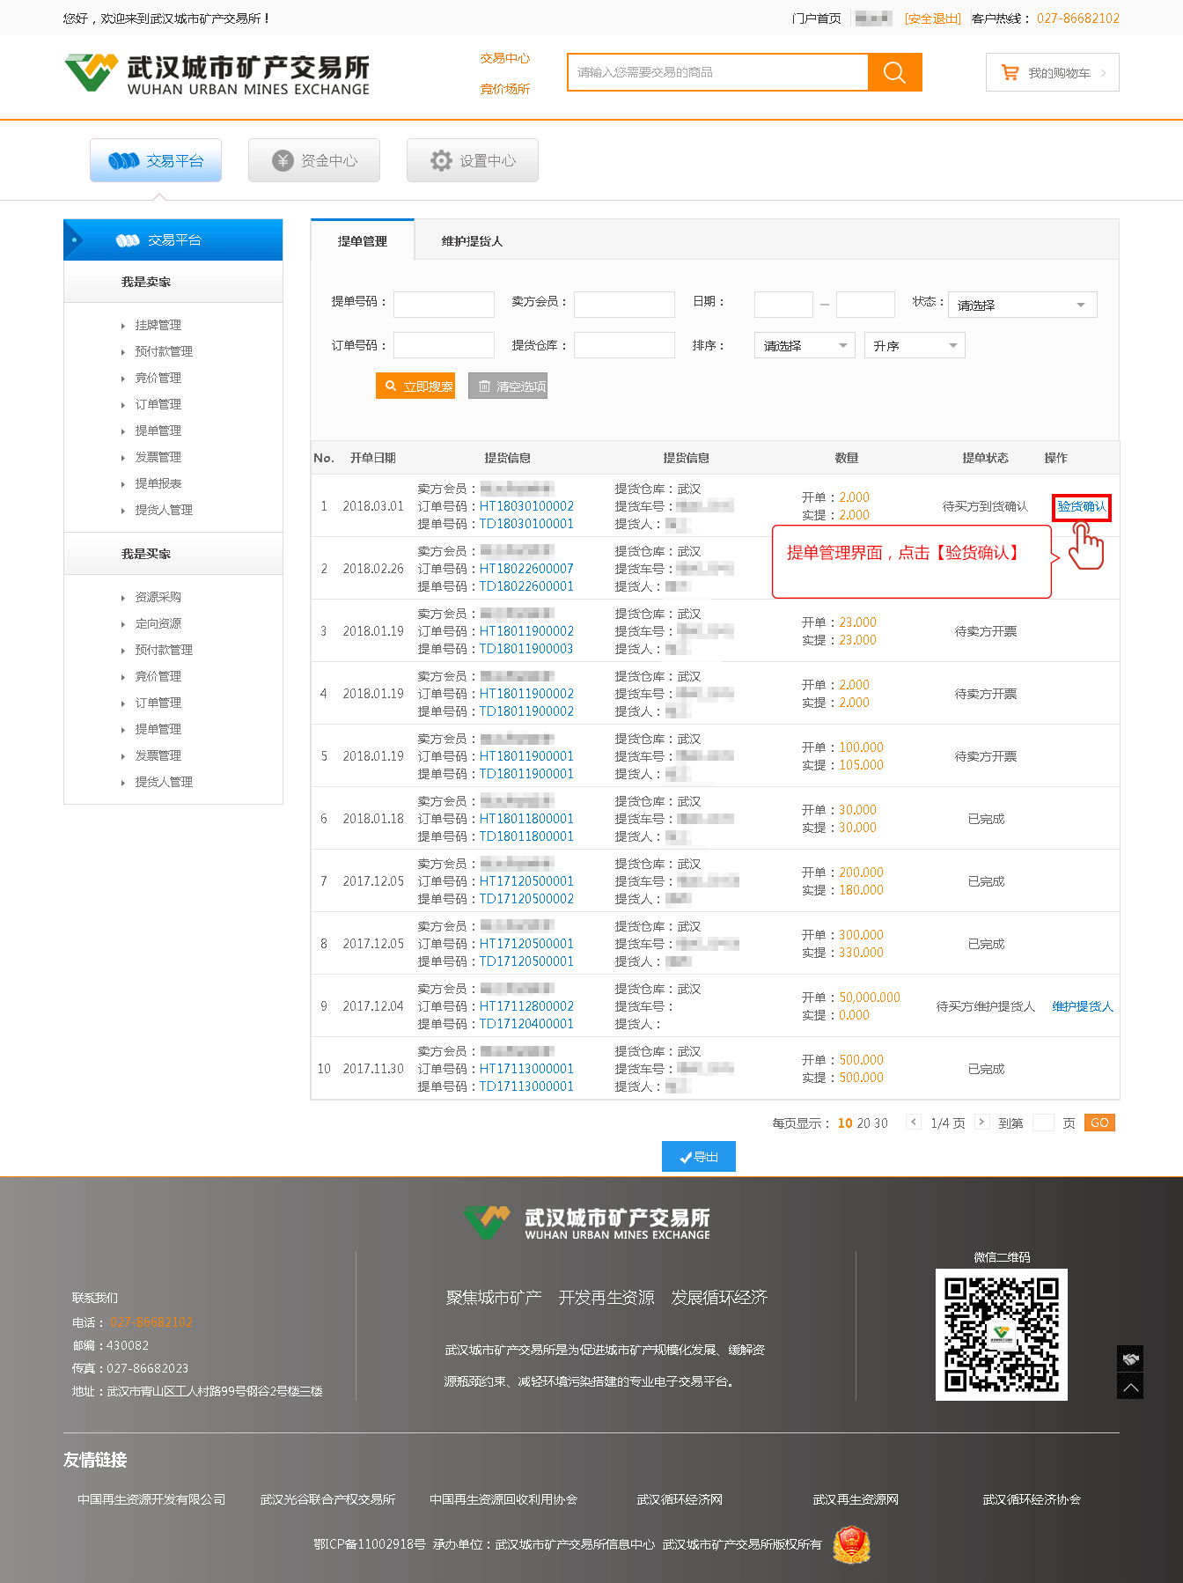Viewport: 1183px width, 1583px height.
Task: Click the 提单号码 input field
Action: [444, 305]
